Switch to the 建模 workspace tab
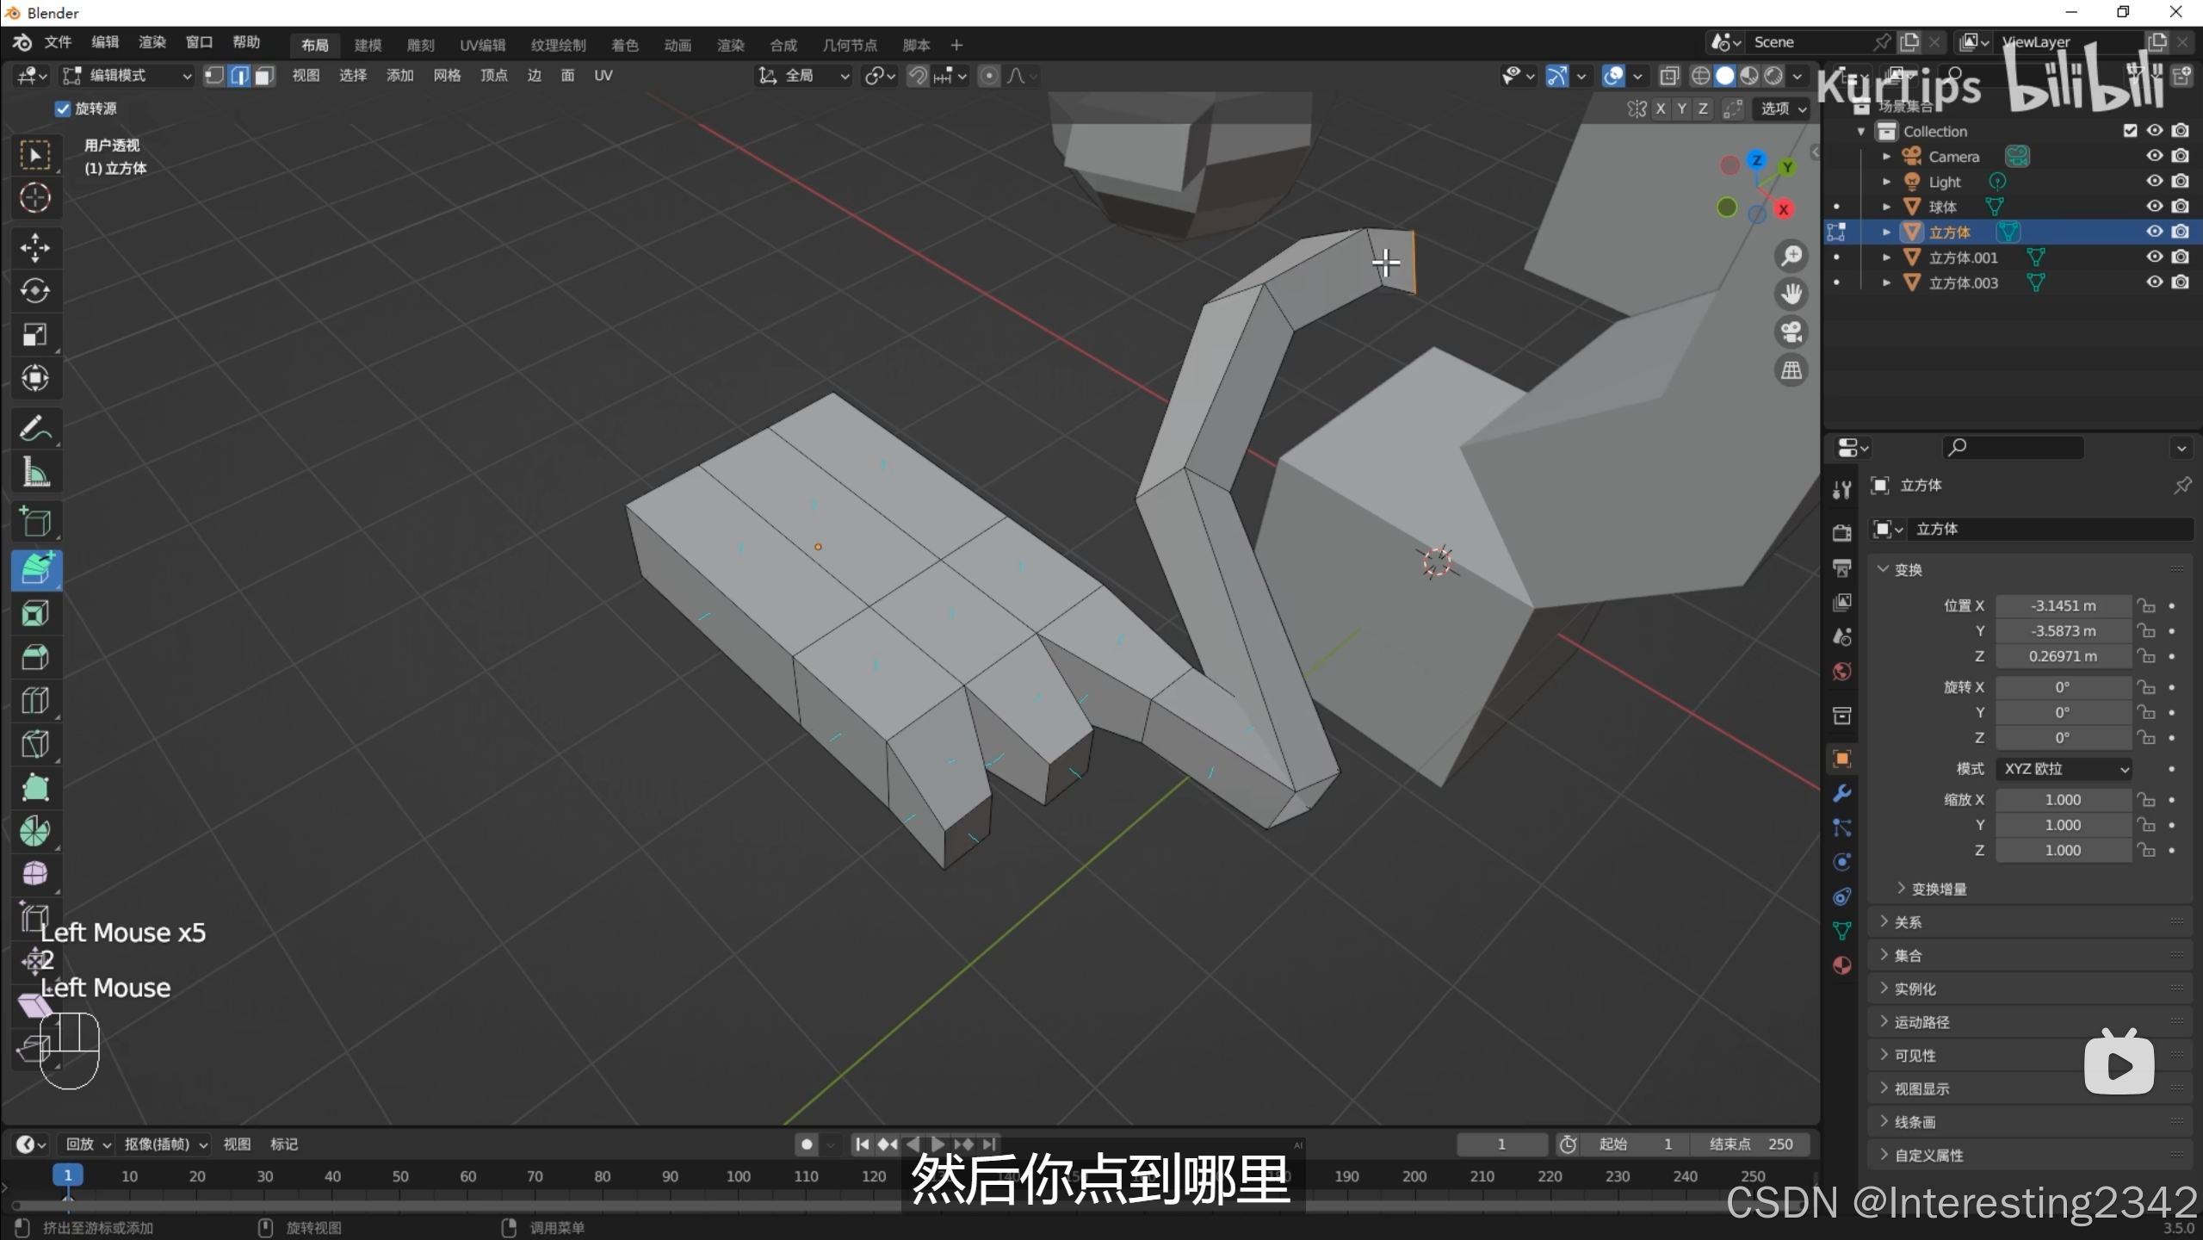 point(368,45)
